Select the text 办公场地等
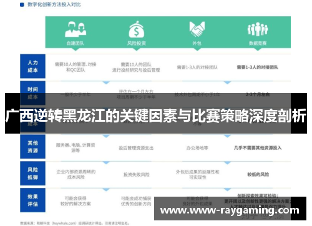 (x=197, y=148)
